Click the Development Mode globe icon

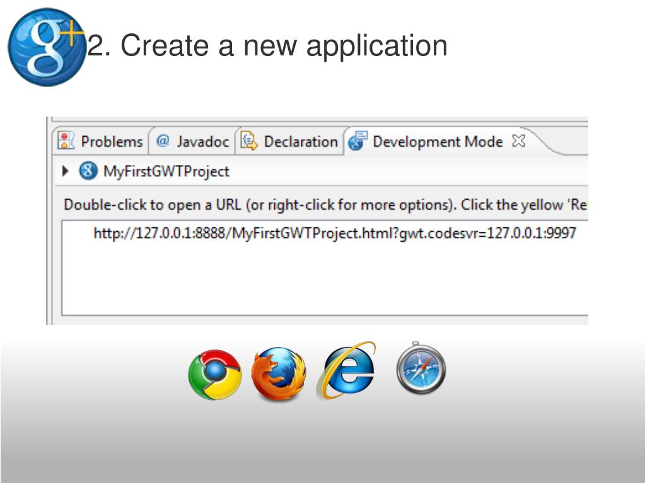(x=357, y=141)
